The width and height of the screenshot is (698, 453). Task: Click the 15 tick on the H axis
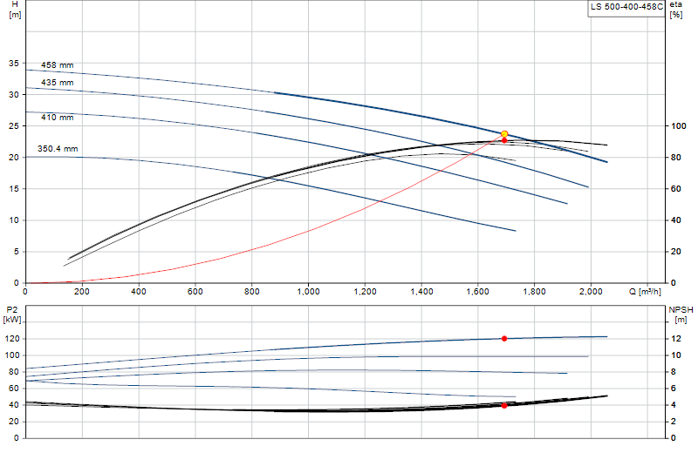[x=14, y=189]
